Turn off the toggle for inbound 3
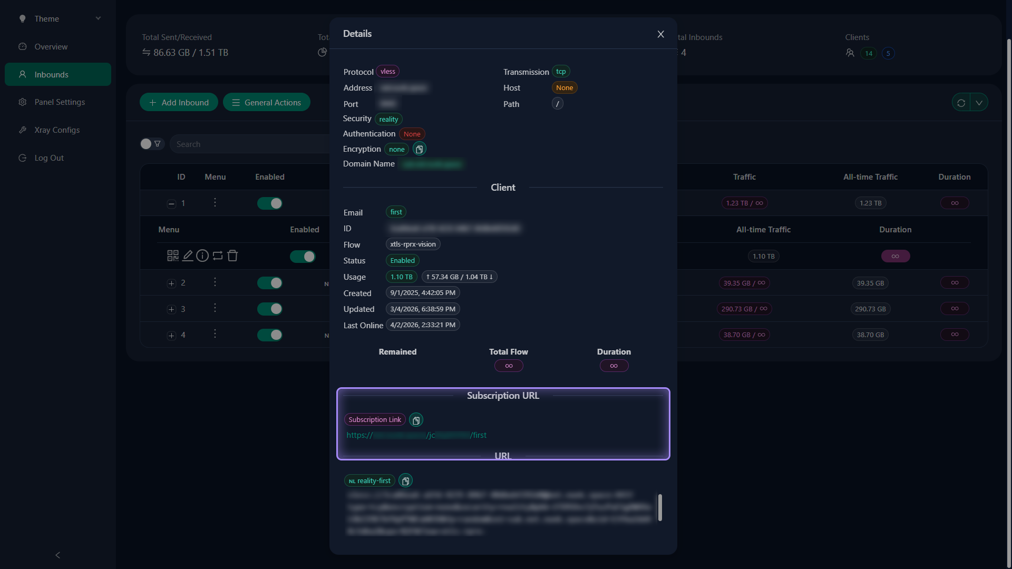This screenshot has height=569, width=1012. [270, 309]
